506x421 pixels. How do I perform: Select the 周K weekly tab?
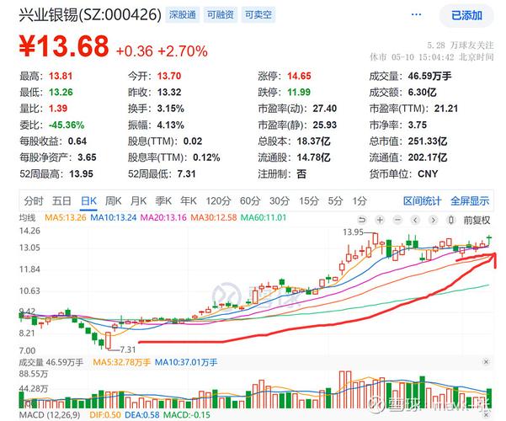pyautogui.click(x=114, y=201)
